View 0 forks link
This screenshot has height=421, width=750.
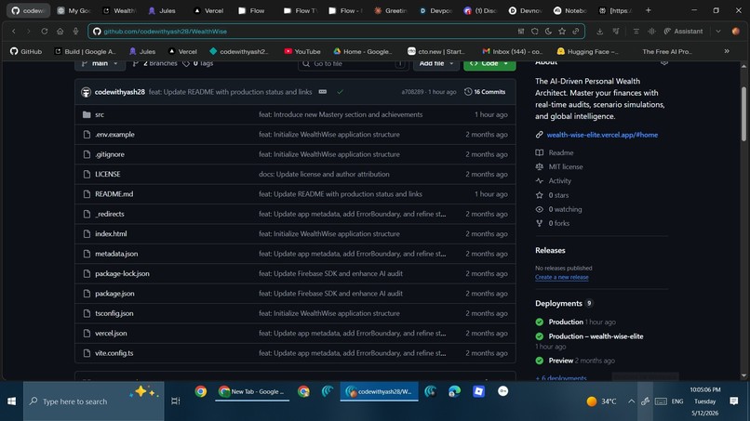[x=558, y=223]
